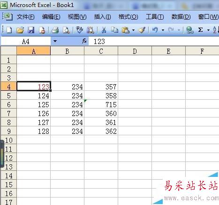The height and width of the screenshot is (205, 219).
Task: Click the Excel icon in title bar
Action: tap(4, 5)
